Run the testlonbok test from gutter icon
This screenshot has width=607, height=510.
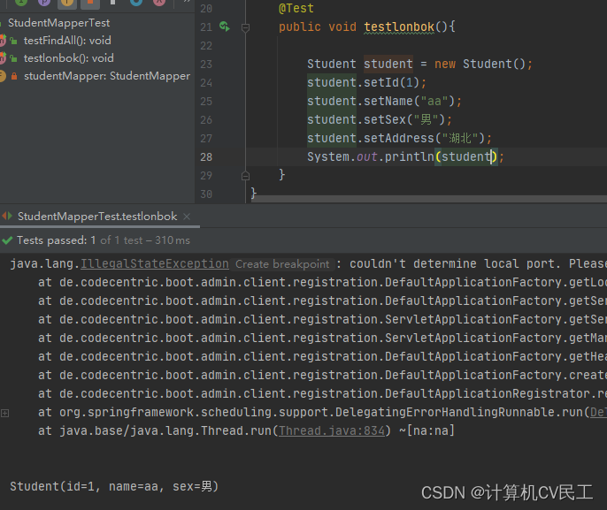225,27
